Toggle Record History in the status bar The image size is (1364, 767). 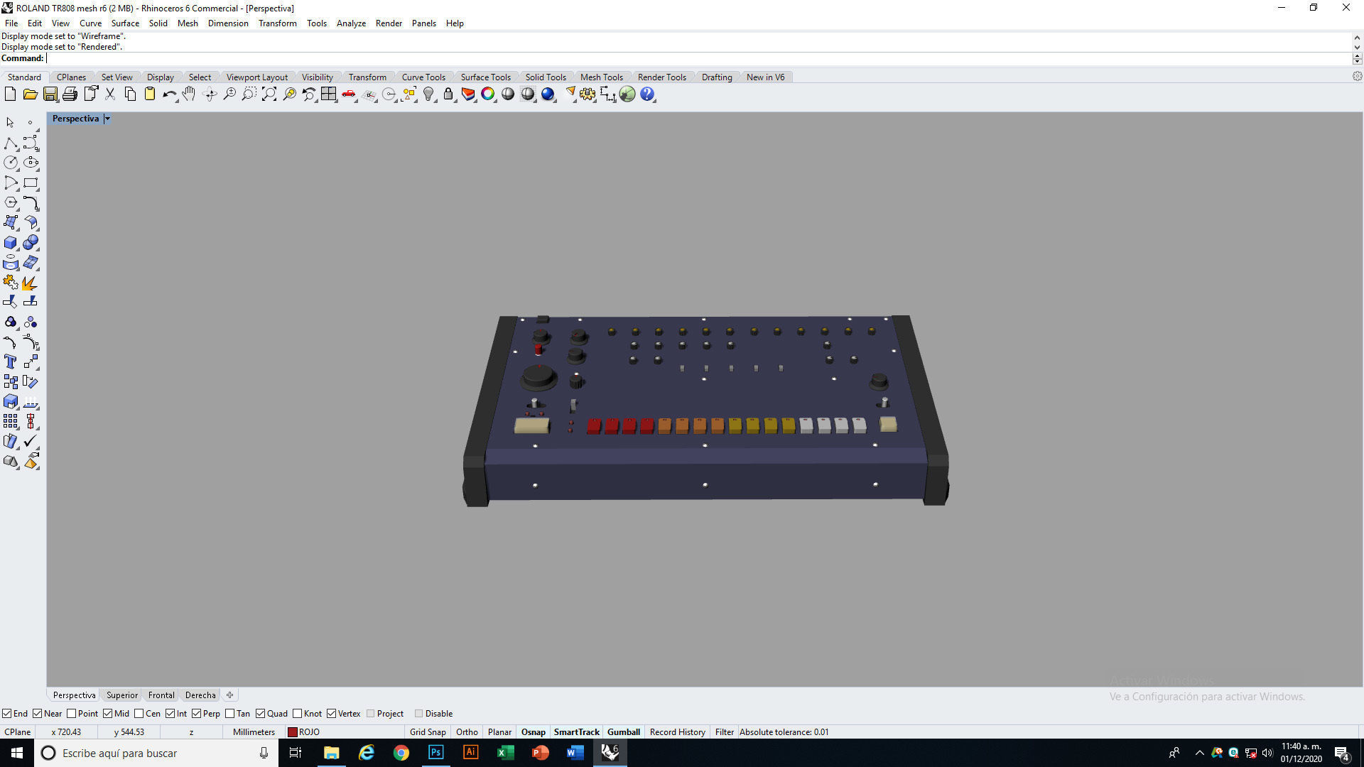point(677,732)
